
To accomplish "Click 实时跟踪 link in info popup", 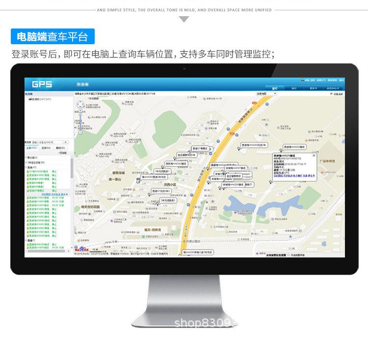I will click(x=278, y=175).
